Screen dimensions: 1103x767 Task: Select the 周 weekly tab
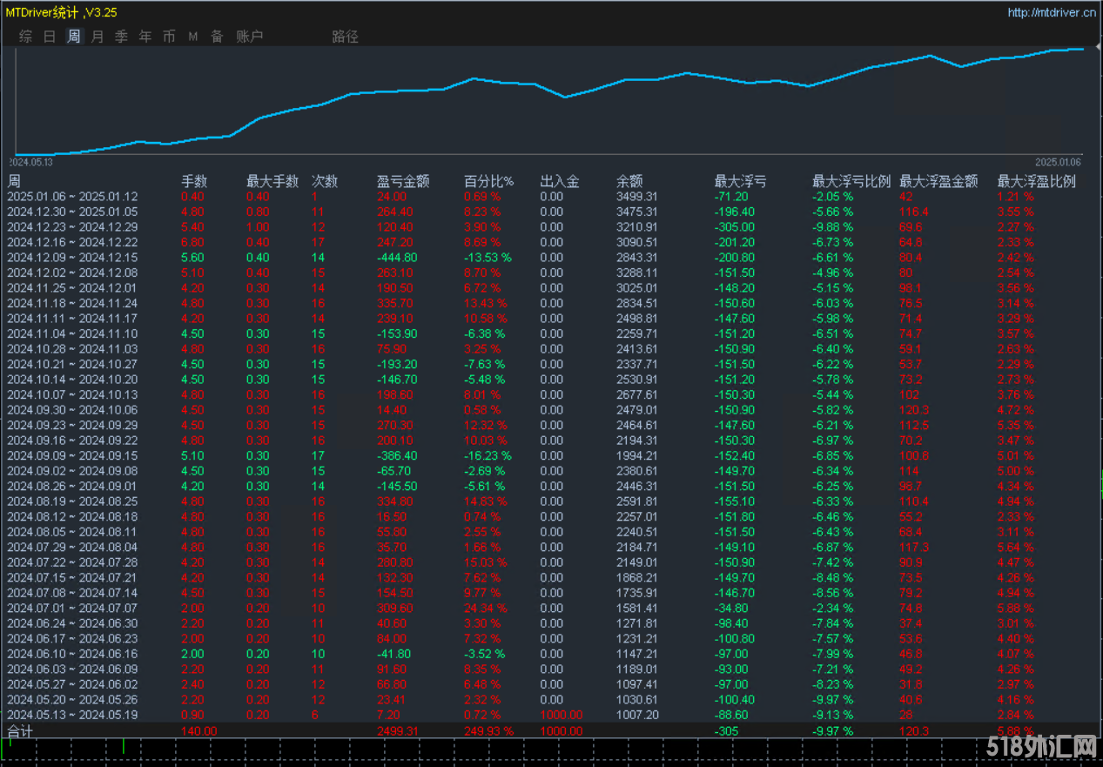74,37
